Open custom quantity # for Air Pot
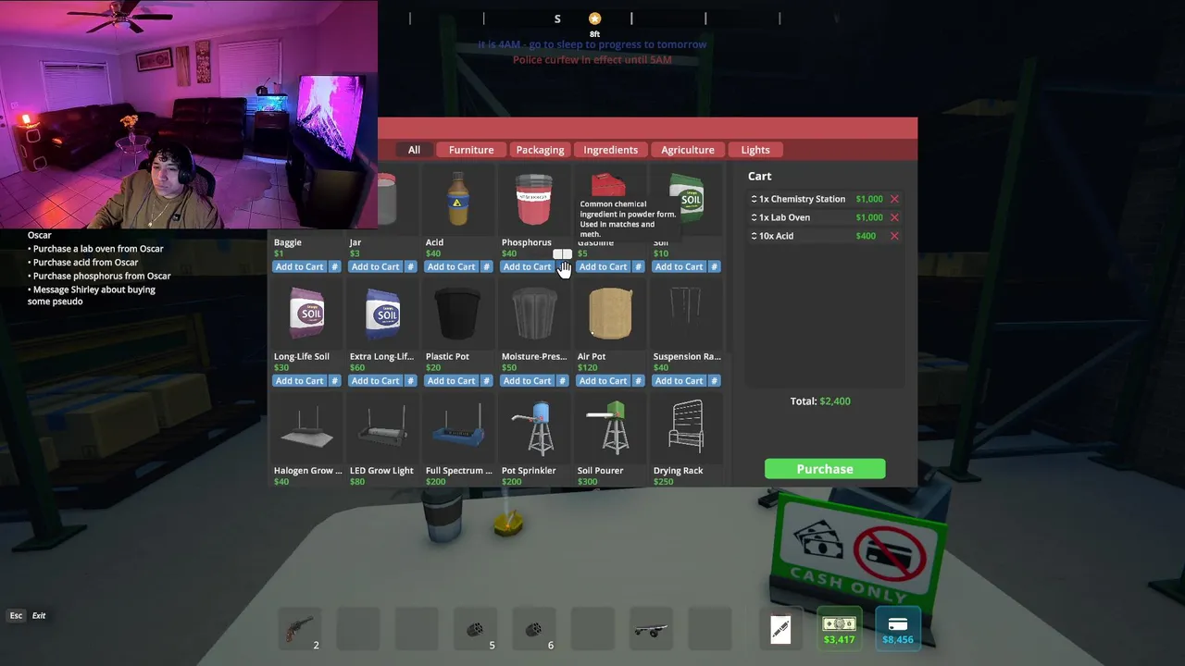 [638, 380]
